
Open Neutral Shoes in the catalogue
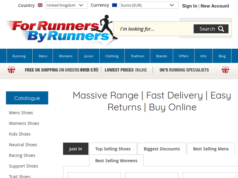coord(23,145)
